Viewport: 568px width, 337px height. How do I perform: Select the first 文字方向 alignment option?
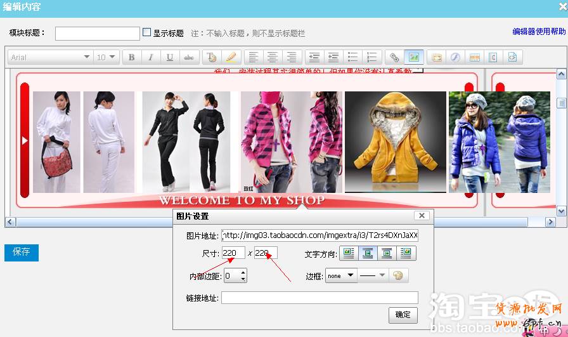349,253
